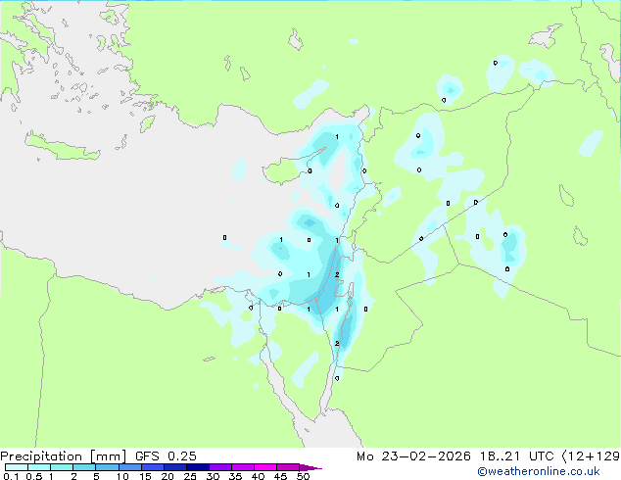Pick the 15–20 mm legend swatch
Screen dimensions: 621x480
pos(152,467)
